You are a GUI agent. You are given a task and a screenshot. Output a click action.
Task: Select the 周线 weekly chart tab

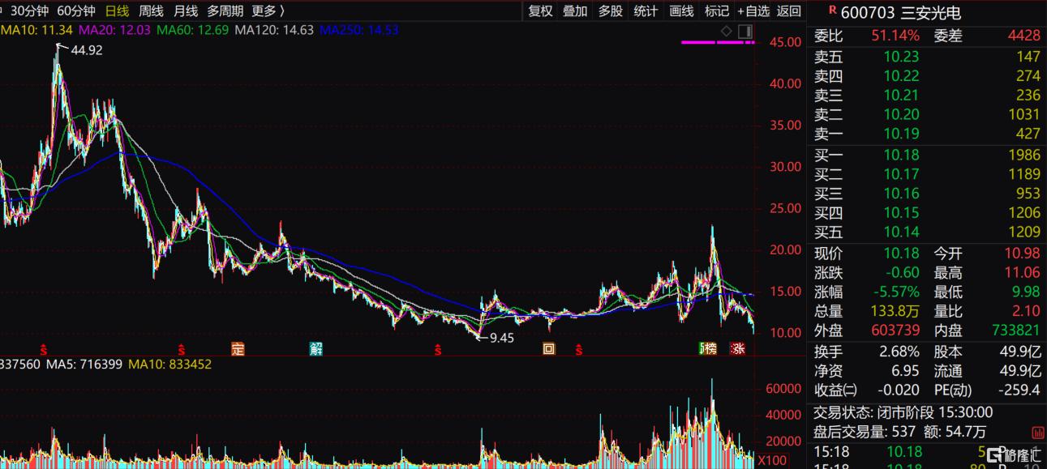[x=152, y=11]
